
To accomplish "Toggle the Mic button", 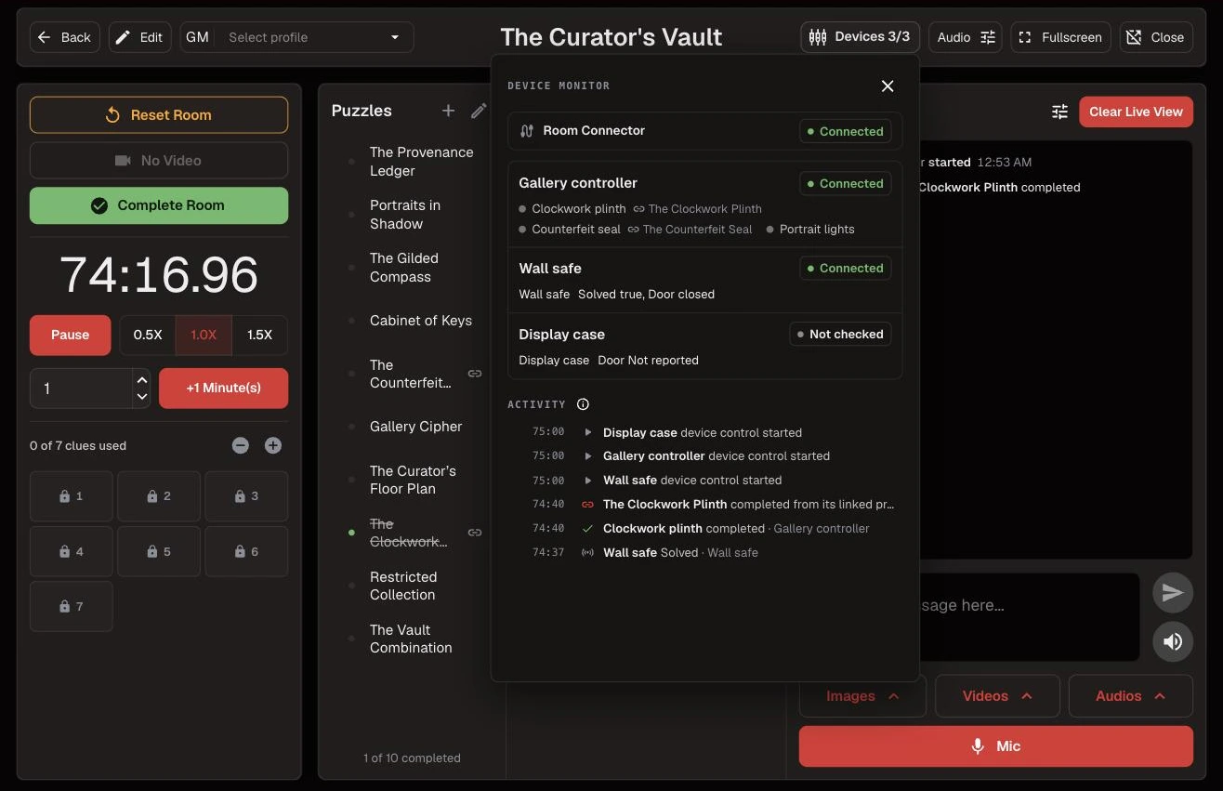I will [995, 746].
